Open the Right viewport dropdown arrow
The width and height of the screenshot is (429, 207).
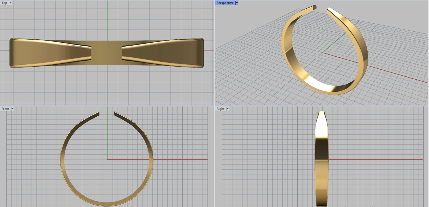[227, 109]
